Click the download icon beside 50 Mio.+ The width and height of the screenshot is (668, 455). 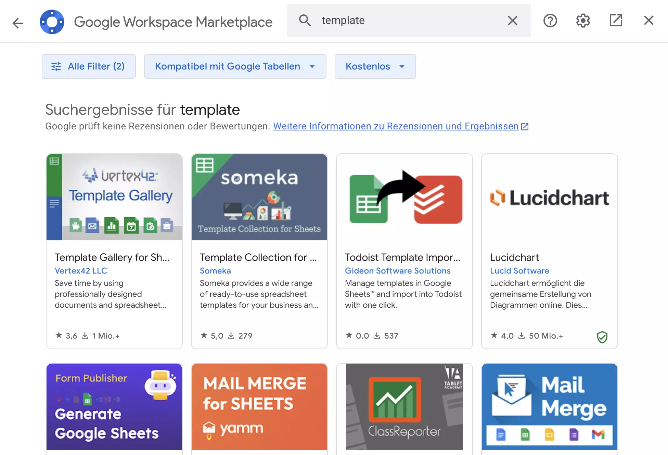[522, 336]
